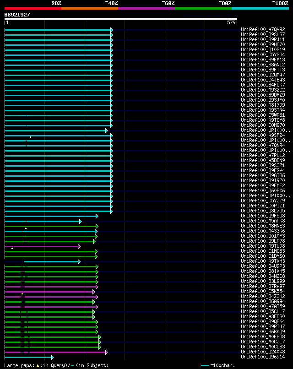Open the UniRef100_Q2QM47 hit label

pyautogui.click(x=263, y=75)
